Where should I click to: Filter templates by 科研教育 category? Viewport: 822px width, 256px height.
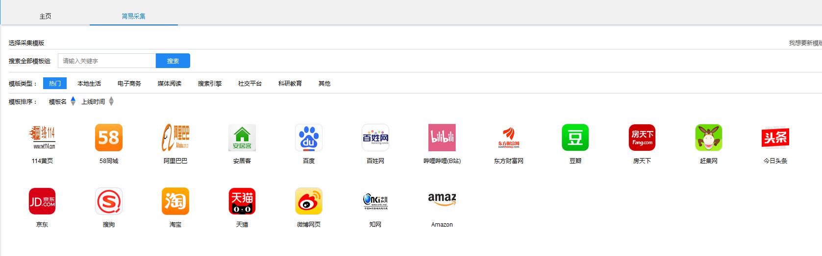[x=290, y=83]
